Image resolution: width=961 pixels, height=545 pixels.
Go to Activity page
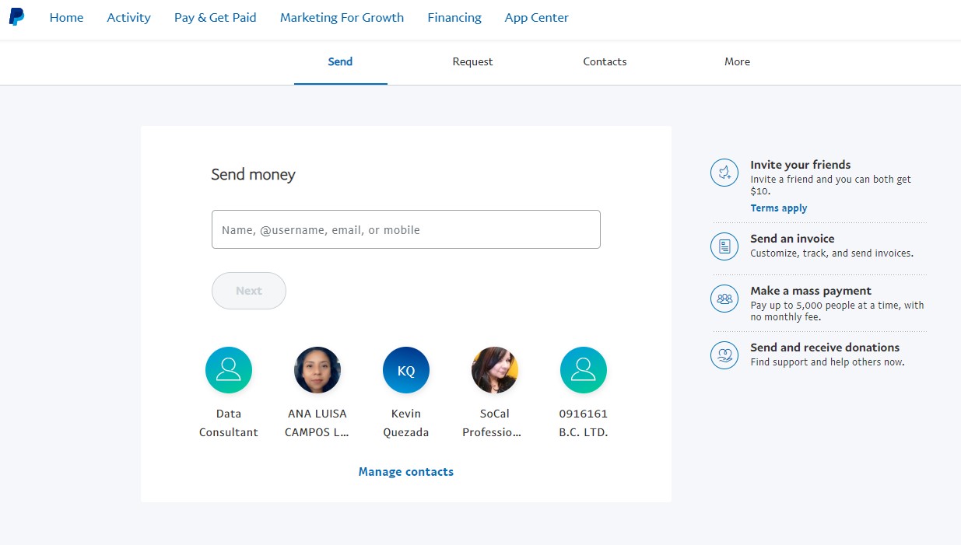(128, 17)
